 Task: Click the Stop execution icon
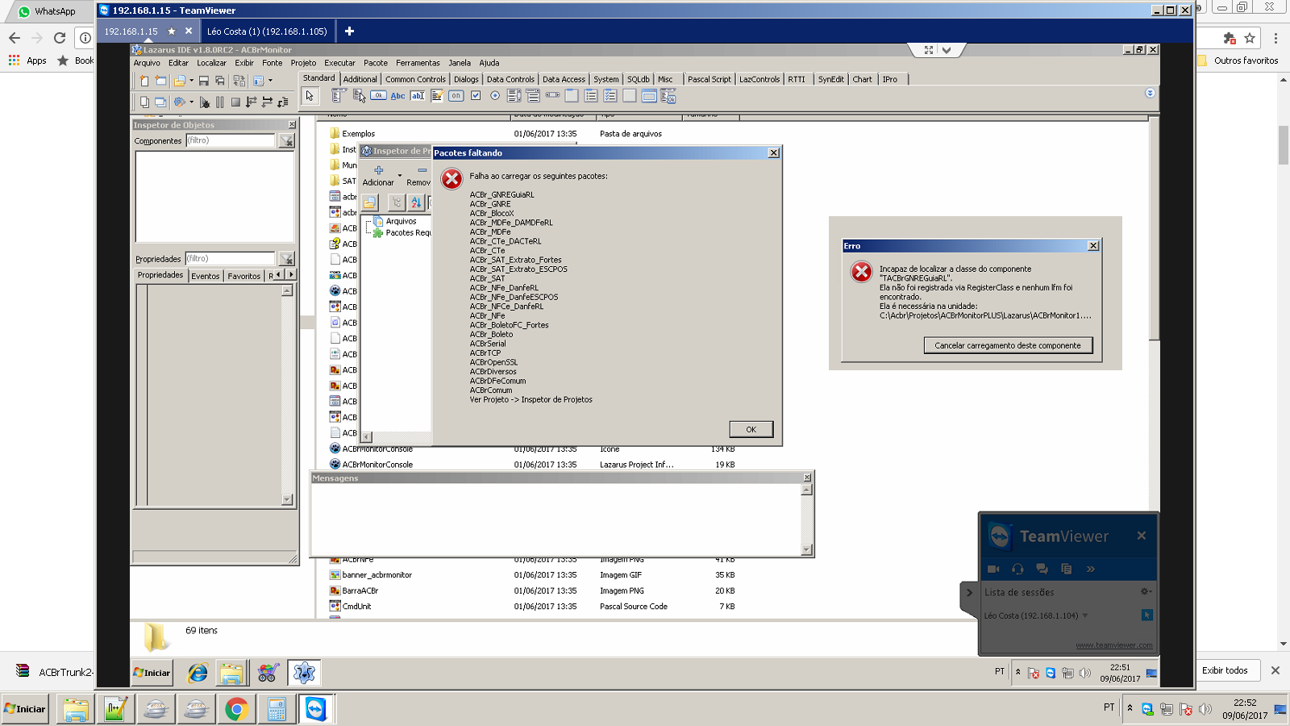pyautogui.click(x=235, y=102)
